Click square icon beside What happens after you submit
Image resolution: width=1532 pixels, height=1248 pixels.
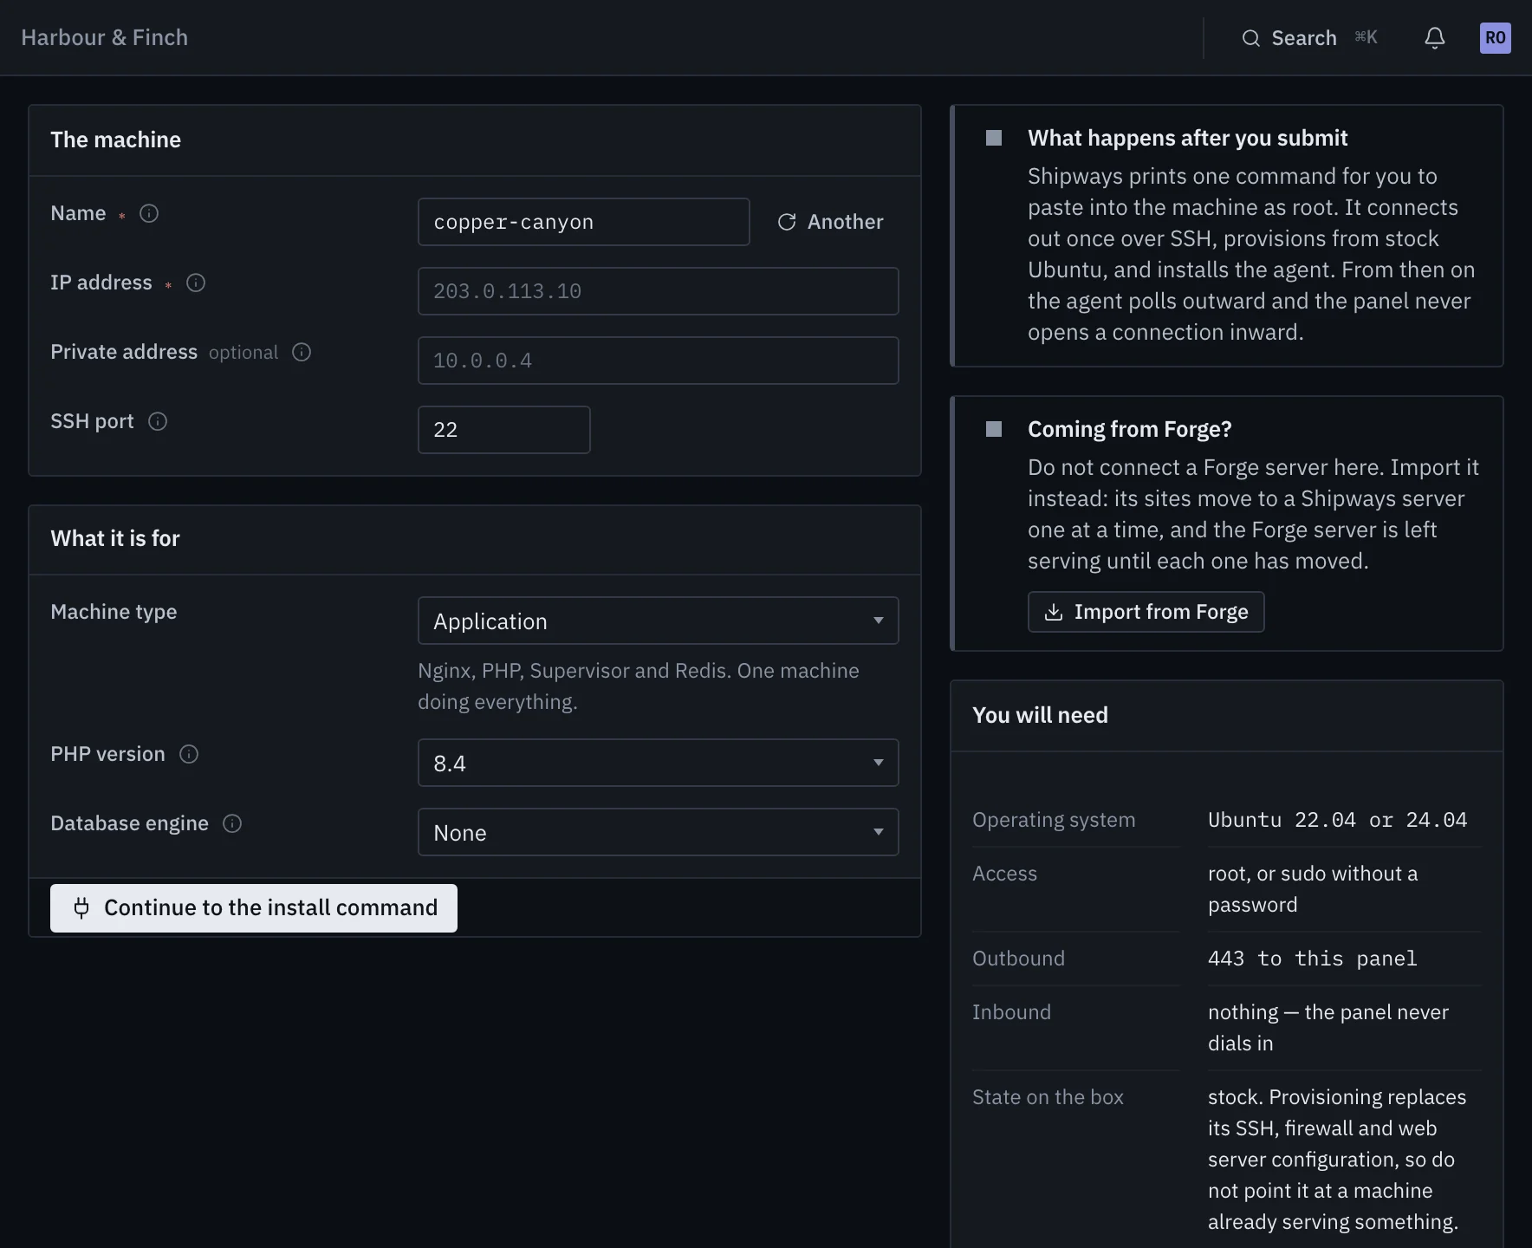(994, 138)
